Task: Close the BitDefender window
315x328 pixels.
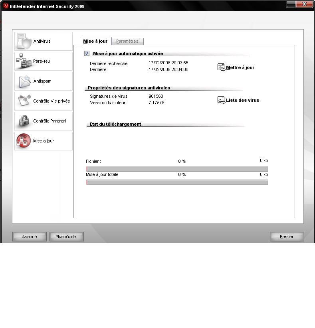Action: 305,4
